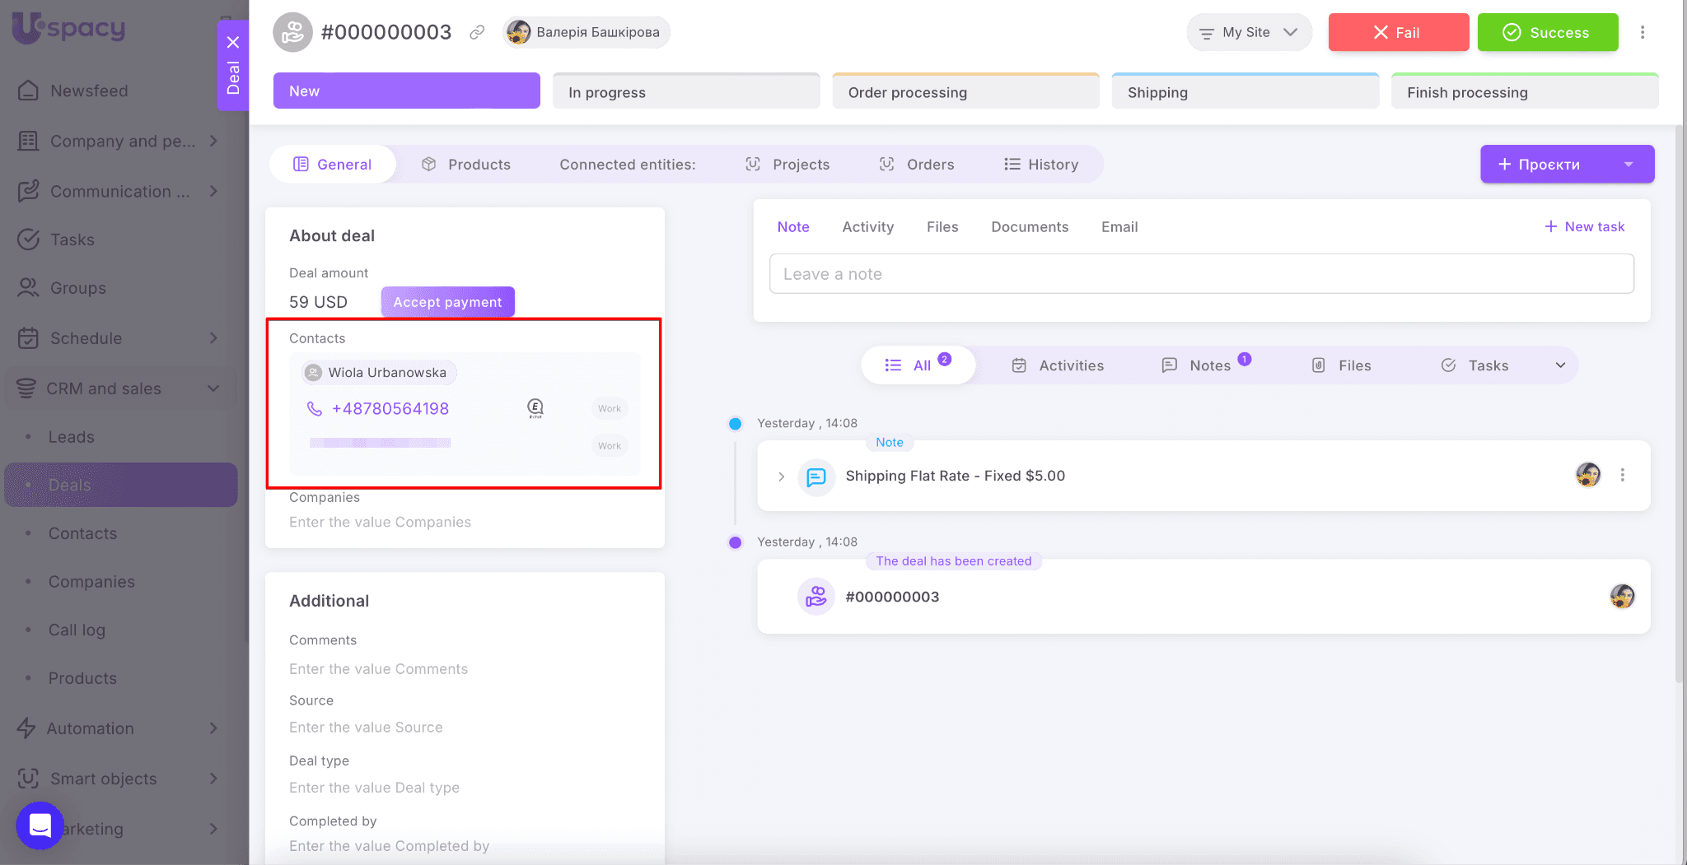Open the My Site funnel dropdown
Screen dimensions: 1687x865
coord(1248,33)
